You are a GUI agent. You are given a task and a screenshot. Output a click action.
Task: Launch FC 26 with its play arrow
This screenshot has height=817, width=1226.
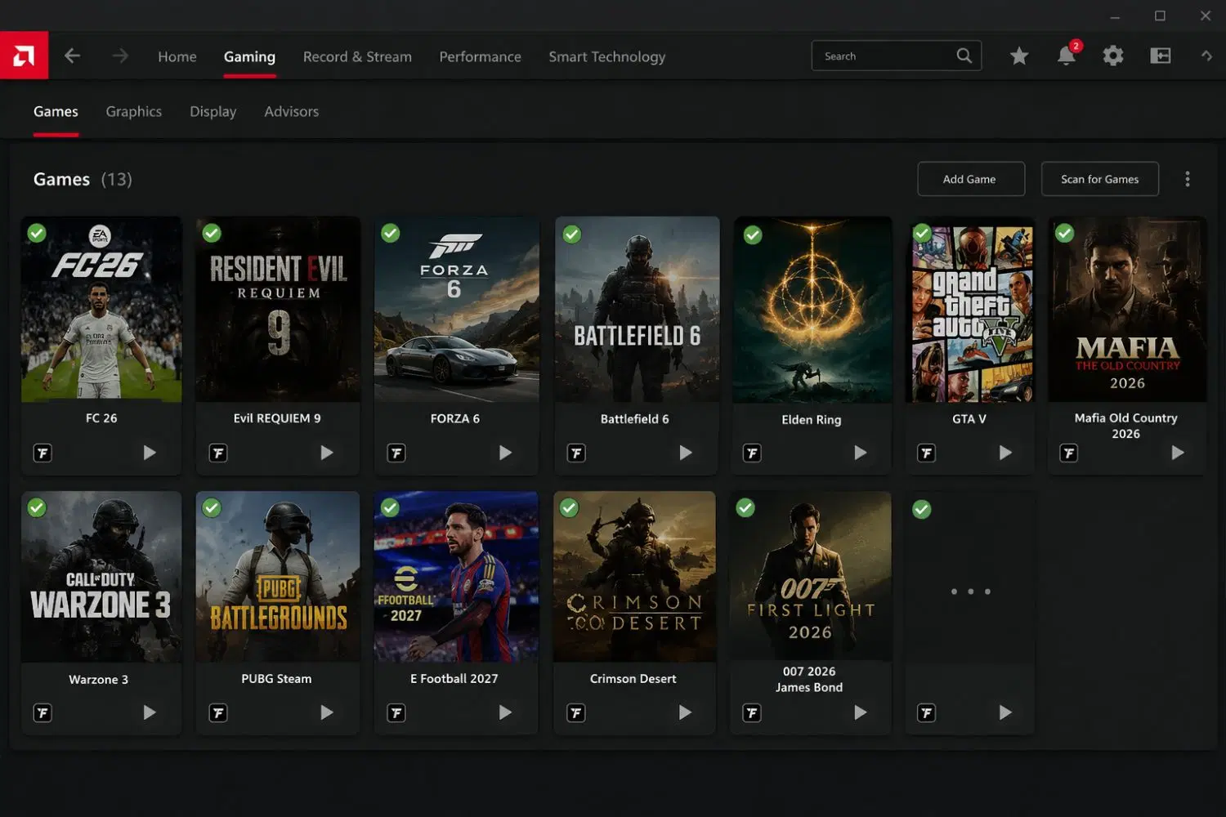tap(150, 453)
